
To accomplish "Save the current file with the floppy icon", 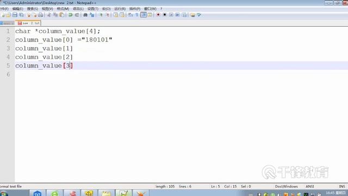I will click(x=15, y=15).
